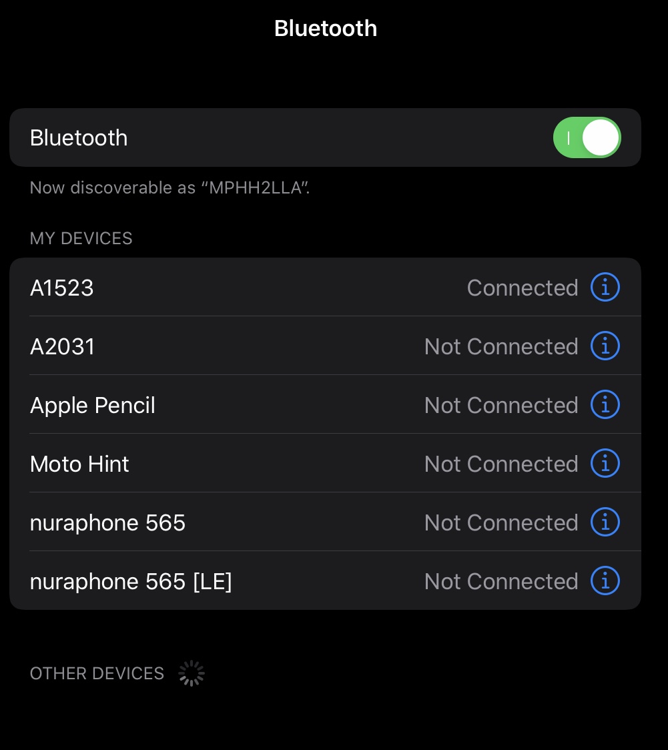This screenshot has height=750, width=668.
Task: Tap the Apple Pencil entry
Action: coord(93,406)
